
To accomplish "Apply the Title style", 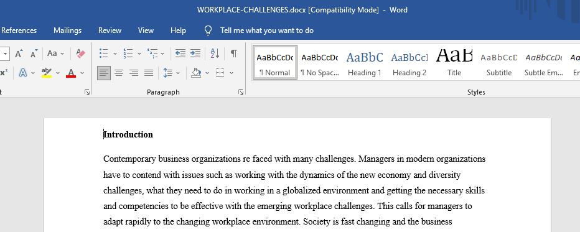I will [x=454, y=62].
